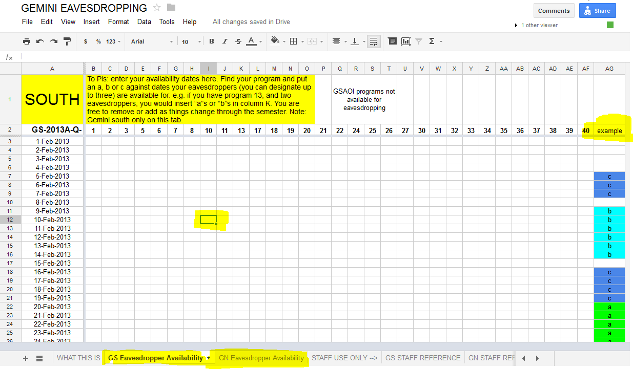Open the Arial font family dropdown
Screen dimensions: 633x369
tap(152, 41)
